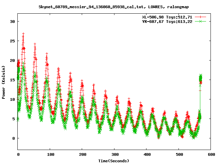218x164 pixels.
Task: Click the y-axis tick label 25
Action: click(x=12, y=41)
